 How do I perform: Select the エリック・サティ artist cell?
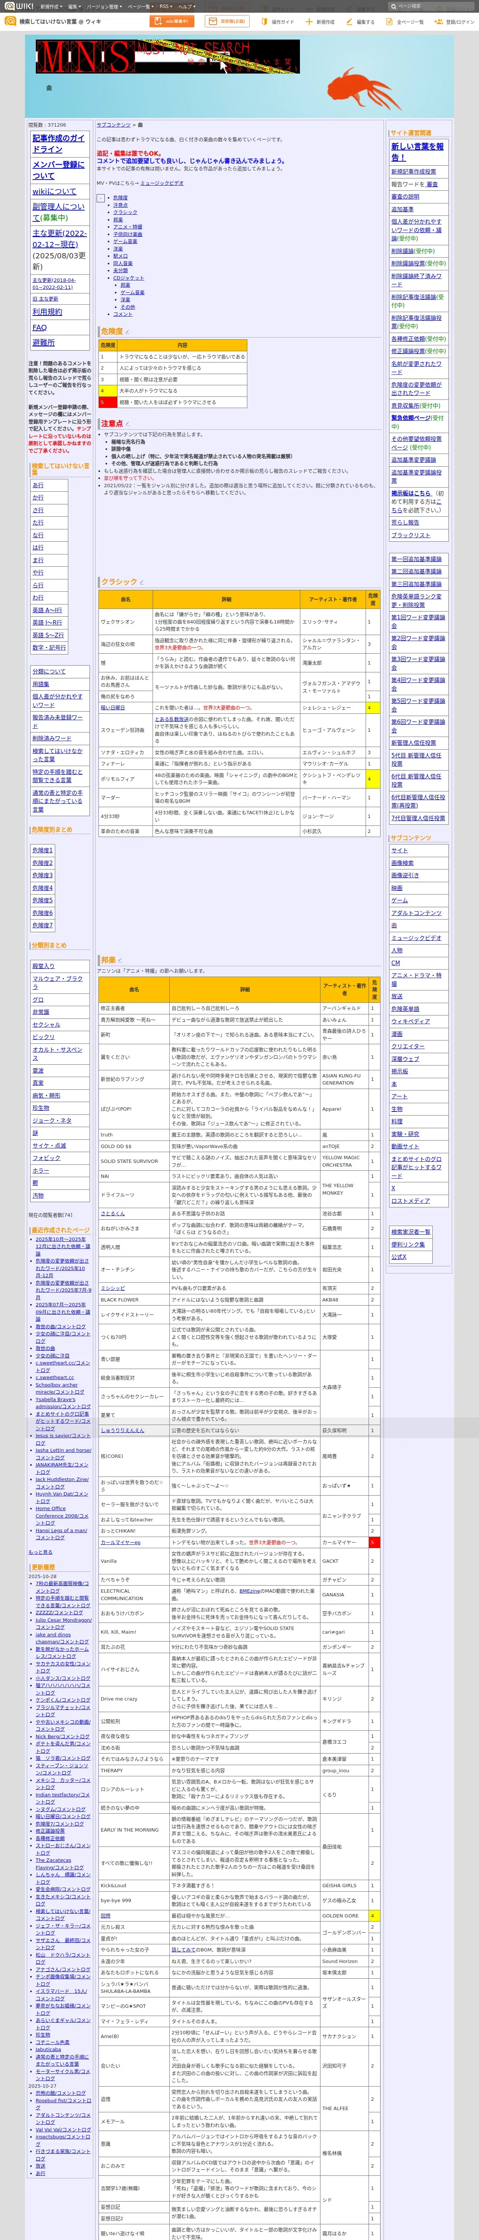[333, 622]
